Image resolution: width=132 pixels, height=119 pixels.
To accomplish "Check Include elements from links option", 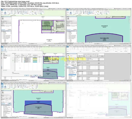I will [13, 74].
